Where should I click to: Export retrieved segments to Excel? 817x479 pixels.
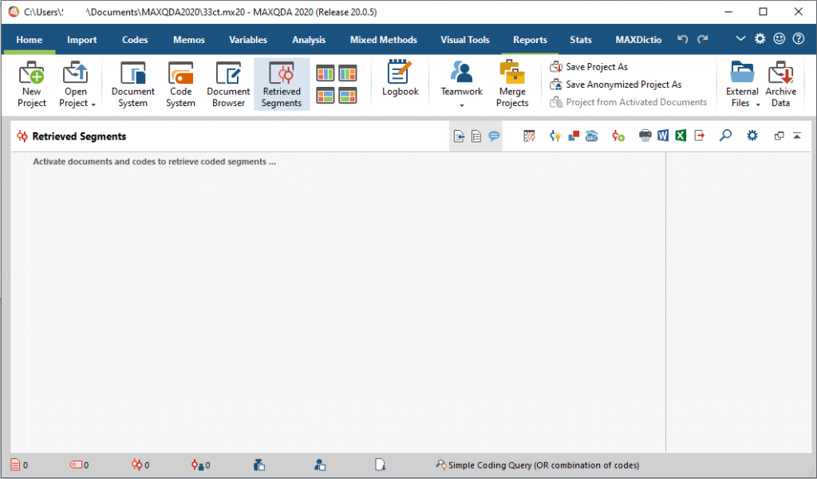pos(681,136)
